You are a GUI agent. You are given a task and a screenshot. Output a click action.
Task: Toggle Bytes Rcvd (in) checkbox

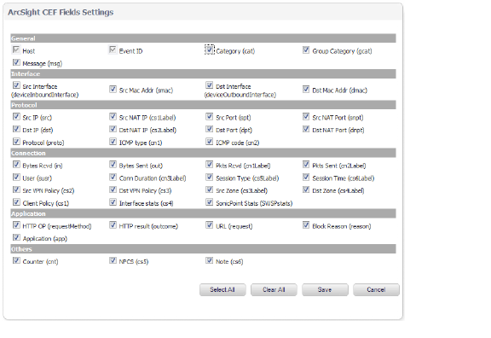point(16,165)
